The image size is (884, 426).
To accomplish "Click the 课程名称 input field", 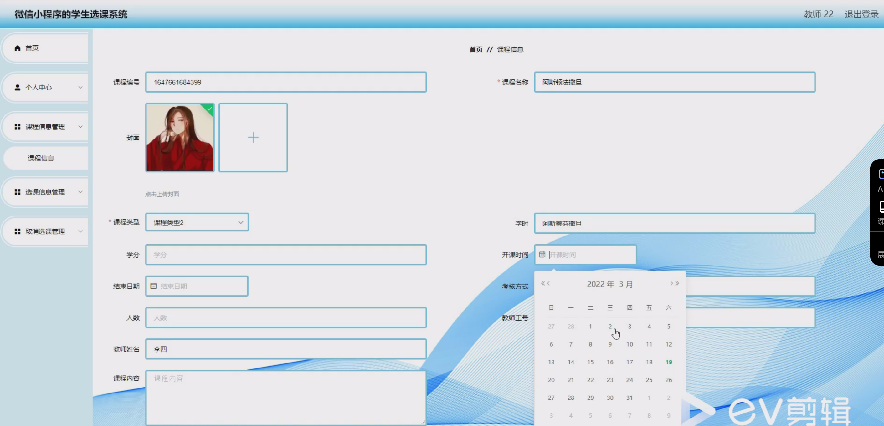I will click(x=674, y=82).
